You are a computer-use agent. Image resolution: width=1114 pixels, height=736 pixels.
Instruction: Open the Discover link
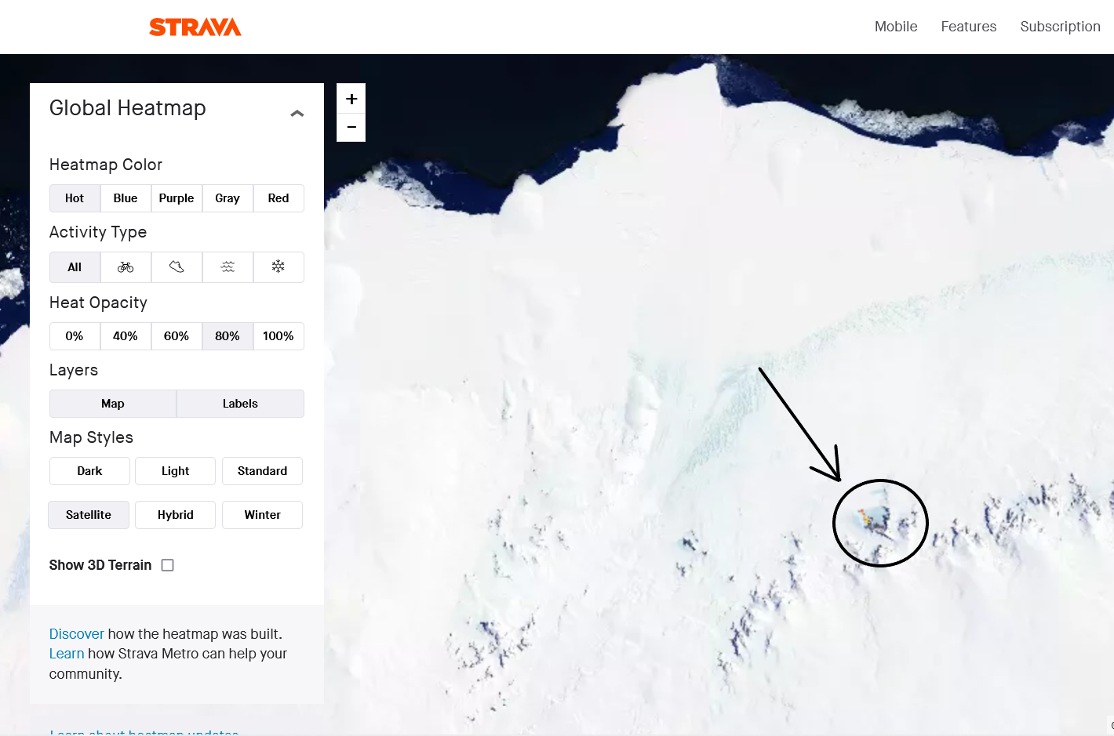[76, 634]
